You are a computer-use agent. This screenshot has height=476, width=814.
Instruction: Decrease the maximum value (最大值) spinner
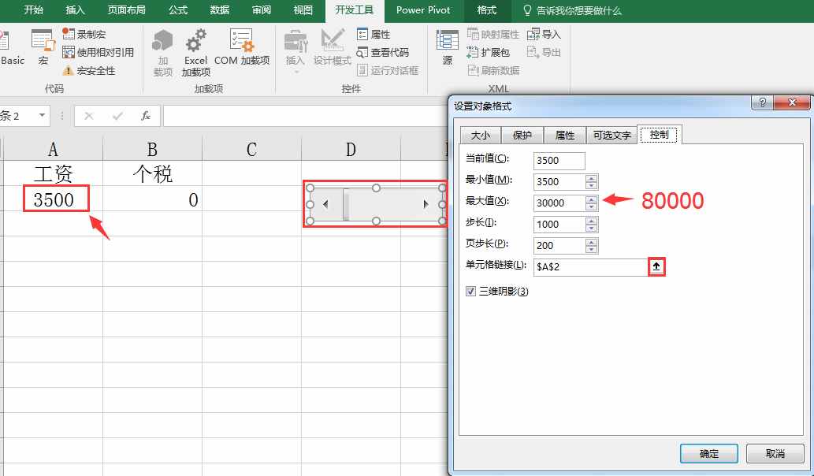[x=591, y=206]
